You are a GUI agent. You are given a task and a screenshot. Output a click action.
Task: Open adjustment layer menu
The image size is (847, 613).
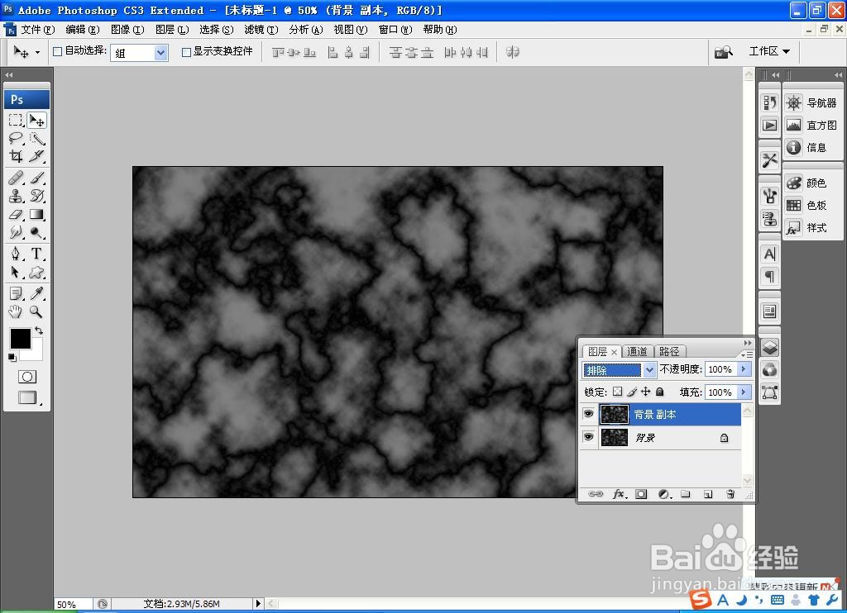664,494
